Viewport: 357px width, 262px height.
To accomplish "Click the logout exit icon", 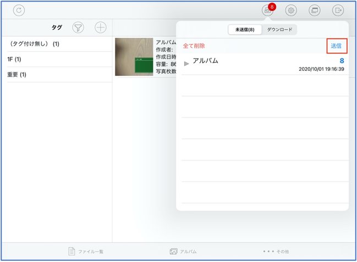I will tap(337, 10).
